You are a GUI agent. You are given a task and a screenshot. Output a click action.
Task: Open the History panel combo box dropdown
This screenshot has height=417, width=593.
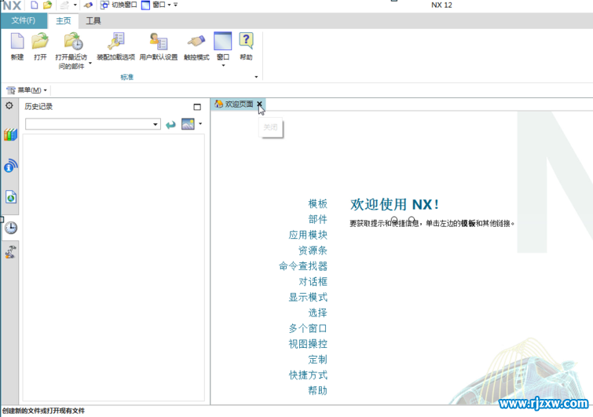coord(155,124)
